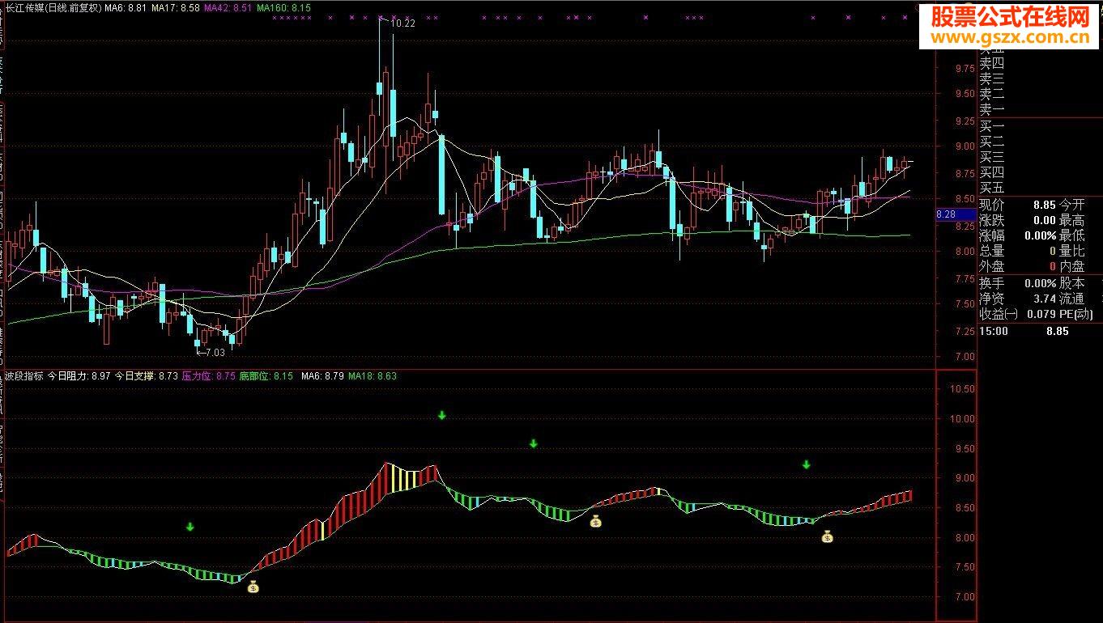Click the 换手 0.00% row

click(x=1018, y=283)
